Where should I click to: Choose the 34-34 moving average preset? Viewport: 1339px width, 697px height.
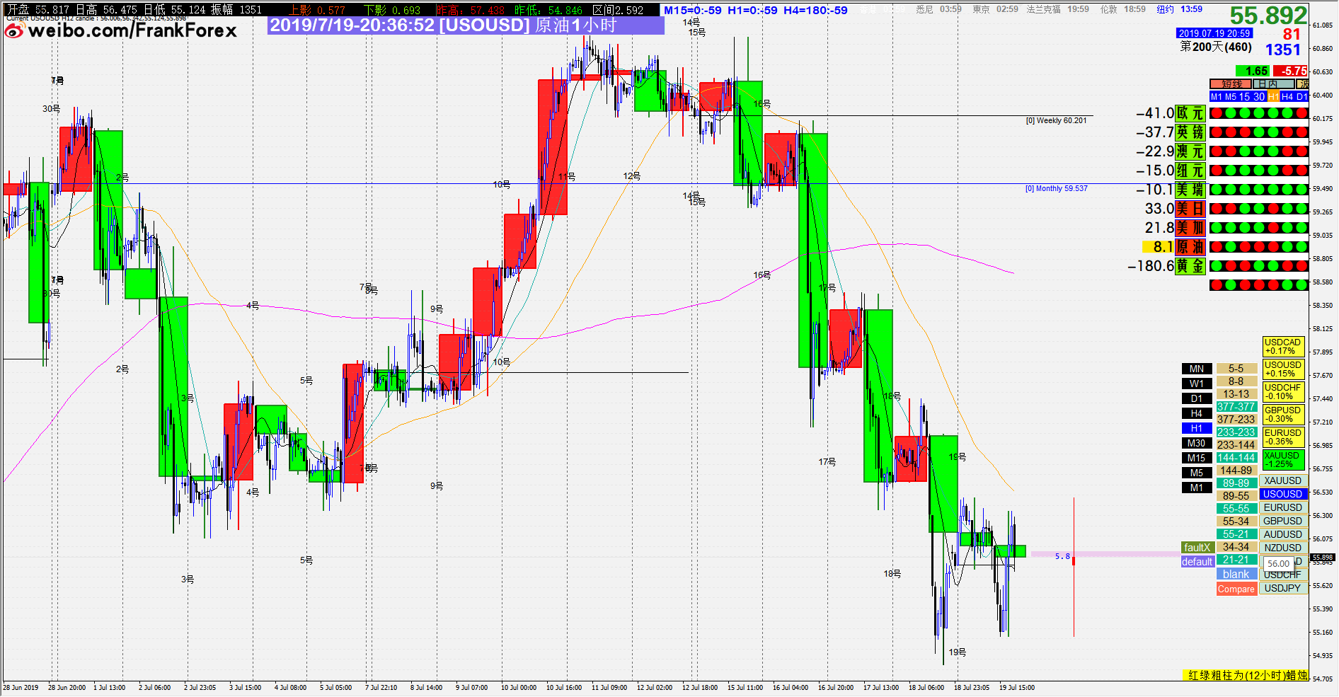click(1236, 547)
